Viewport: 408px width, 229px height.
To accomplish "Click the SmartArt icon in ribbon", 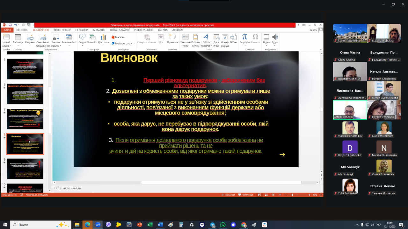I will coord(92,38).
